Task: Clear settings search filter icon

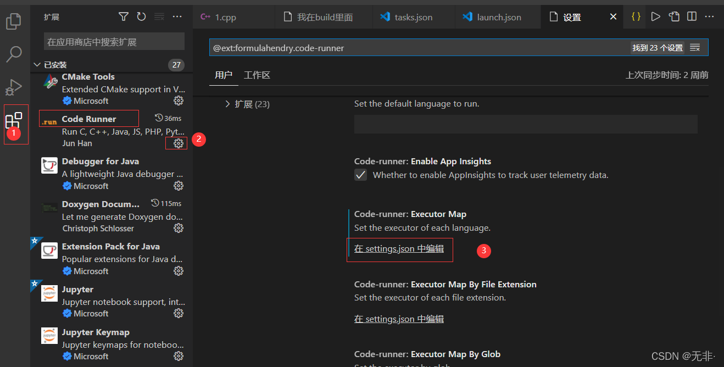Action: click(x=695, y=48)
